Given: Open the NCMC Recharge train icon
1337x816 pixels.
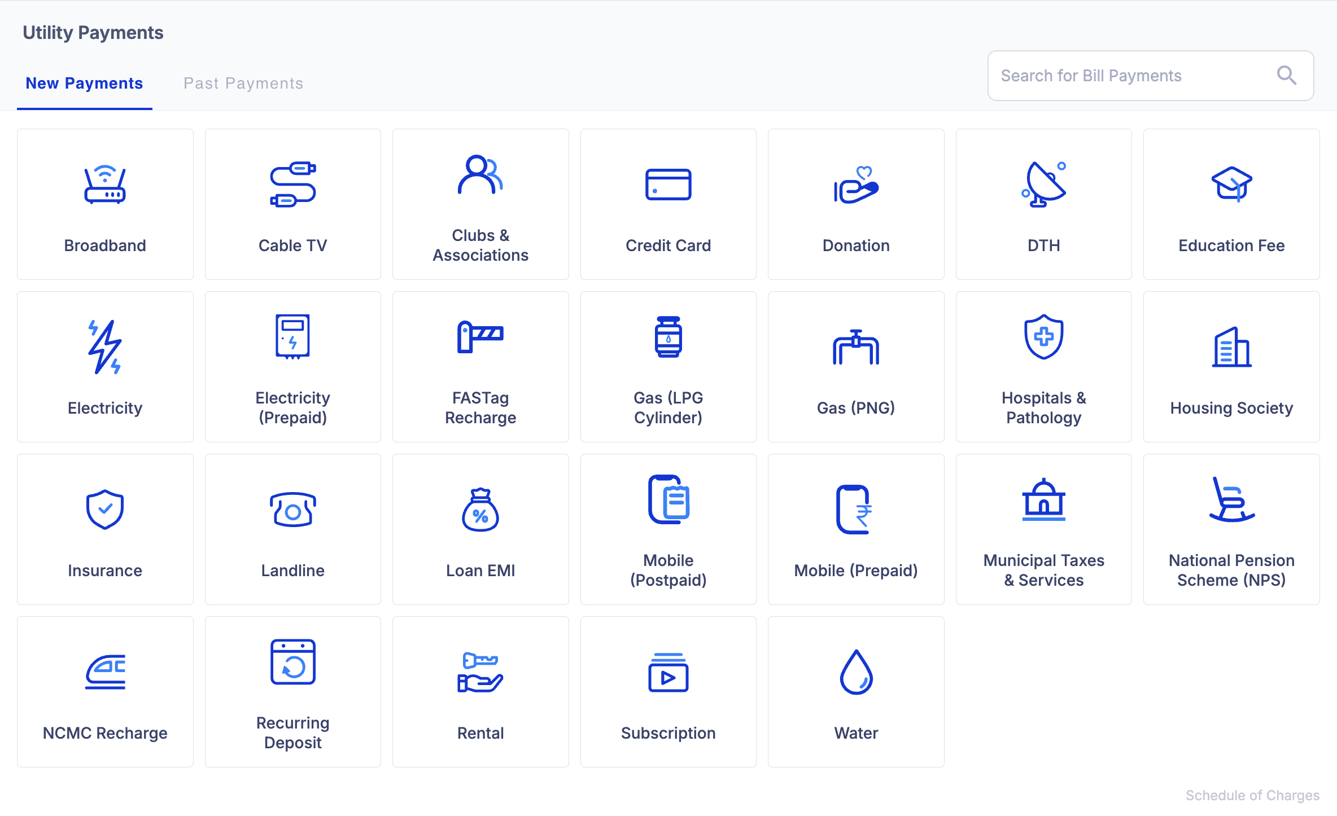Looking at the screenshot, I should point(105,672).
